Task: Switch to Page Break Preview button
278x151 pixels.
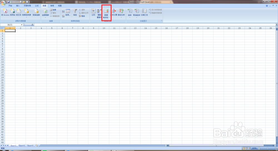Action: coord(249,148)
